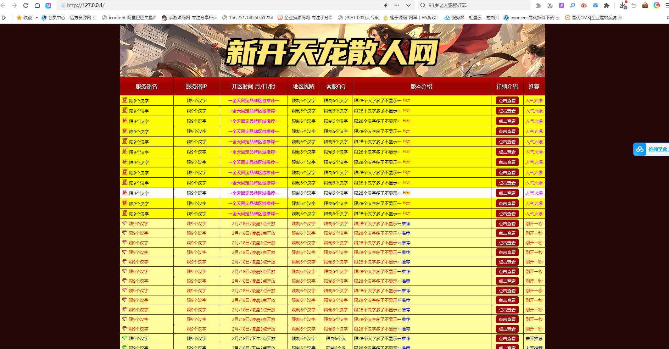669x349 pixels.
Task: Toggle the bookmarks sidebar panel icon
Action: pyautogui.click(x=4, y=17)
